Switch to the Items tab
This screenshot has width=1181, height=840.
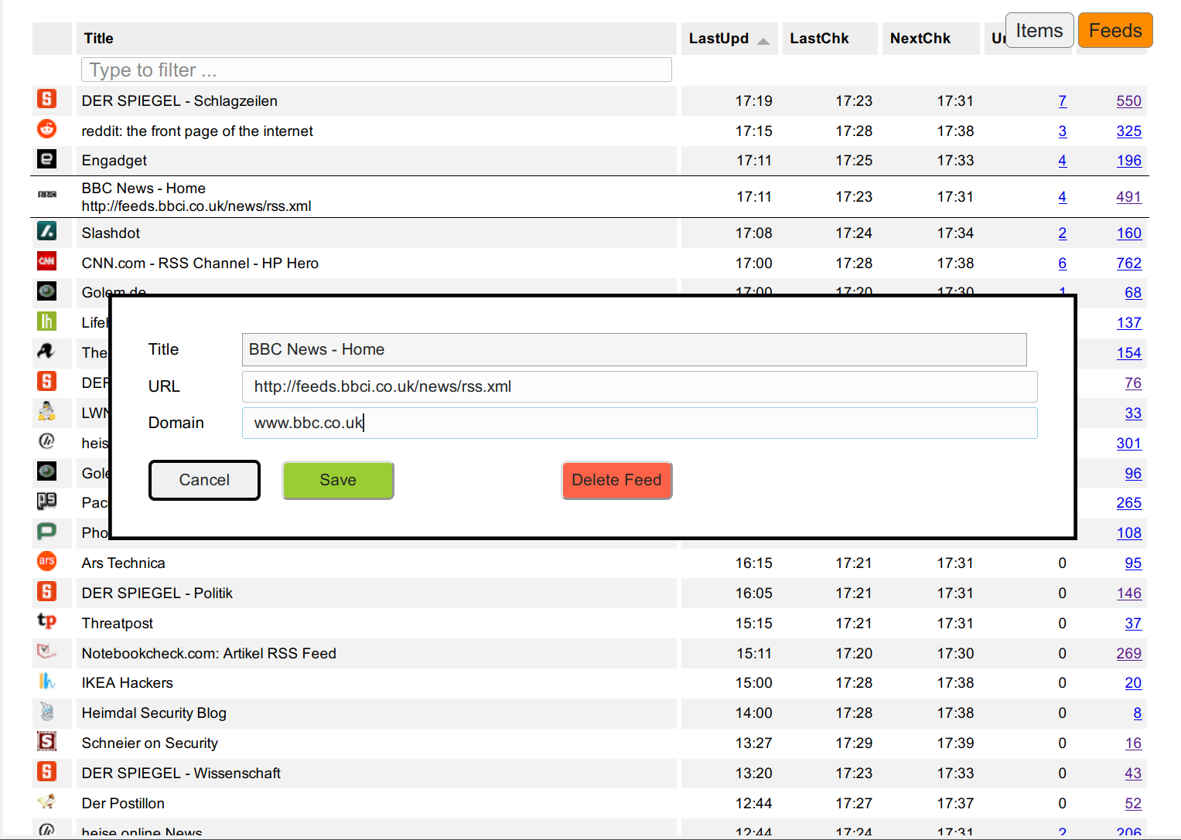tap(1039, 30)
